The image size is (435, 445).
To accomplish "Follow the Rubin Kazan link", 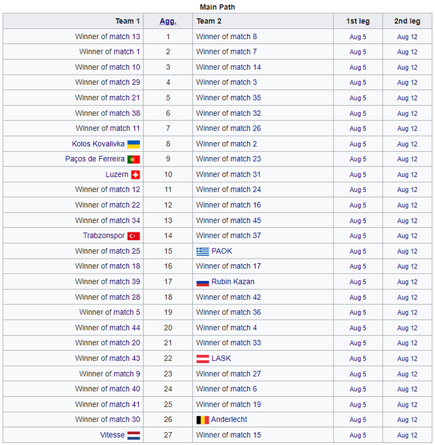I will click(x=233, y=282).
